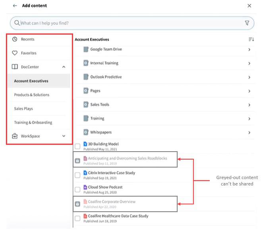Click the search magnifier icon

click(x=17, y=23)
